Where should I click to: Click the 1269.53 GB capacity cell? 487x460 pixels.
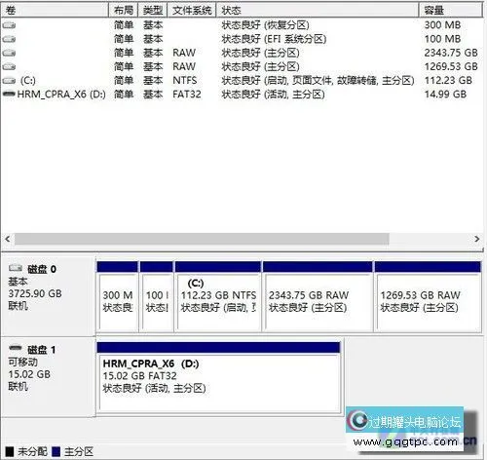(451, 66)
